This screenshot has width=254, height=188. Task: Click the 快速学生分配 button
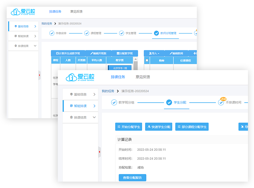pyautogui.click(x=159, y=127)
